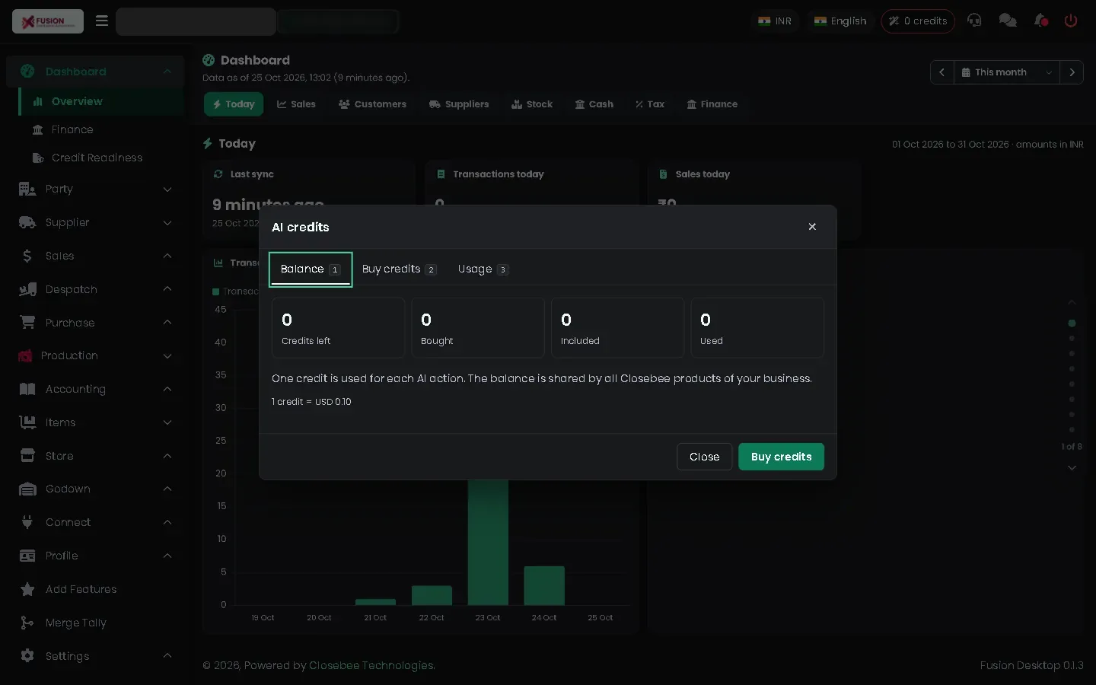This screenshot has width=1096, height=685.
Task: Click the Close button in dialog footer
Action: 704,457
